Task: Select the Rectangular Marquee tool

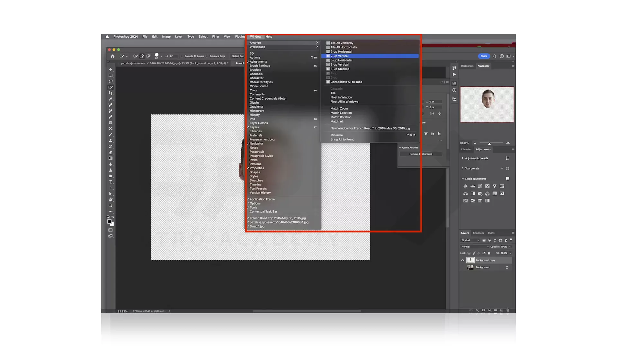Action: coord(111,76)
